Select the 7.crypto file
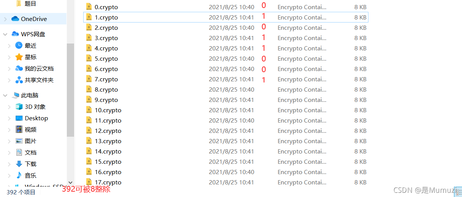 (106, 79)
